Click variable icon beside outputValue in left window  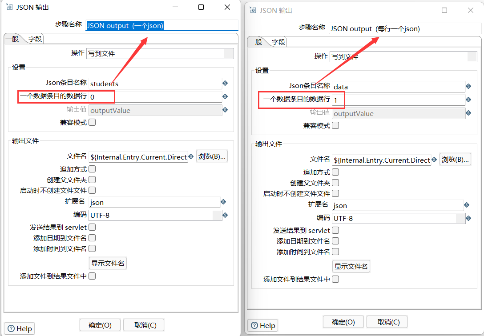(x=225, y=110)
